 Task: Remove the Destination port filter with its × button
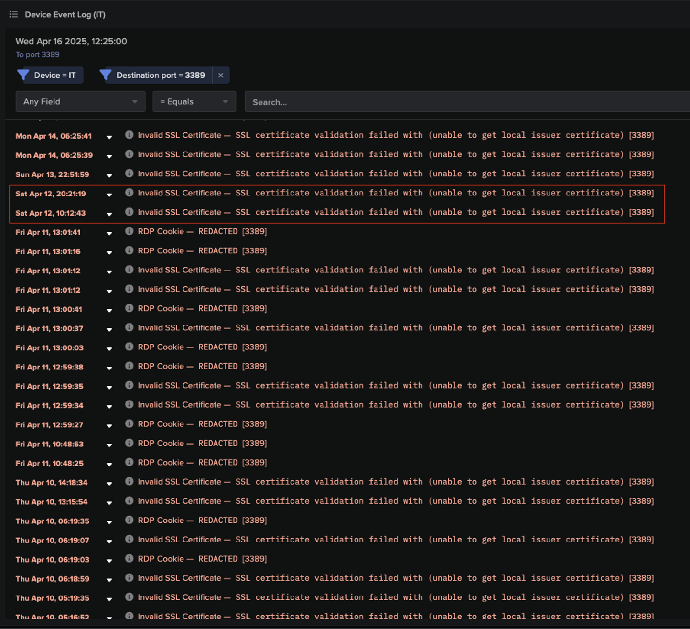coord(220,75)
